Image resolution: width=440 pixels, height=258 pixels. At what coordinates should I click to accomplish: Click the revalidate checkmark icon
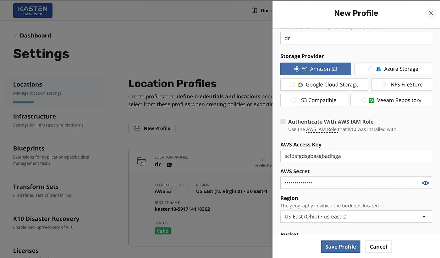(263, 160)
